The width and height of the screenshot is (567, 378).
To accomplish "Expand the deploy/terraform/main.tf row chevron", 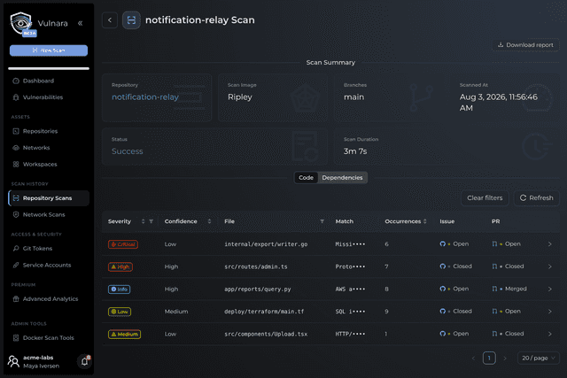I will [x=549, y=311].
